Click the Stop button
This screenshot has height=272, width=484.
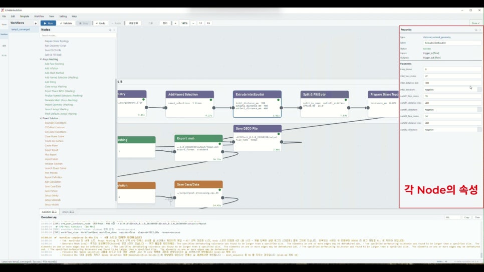coord(84,23)
